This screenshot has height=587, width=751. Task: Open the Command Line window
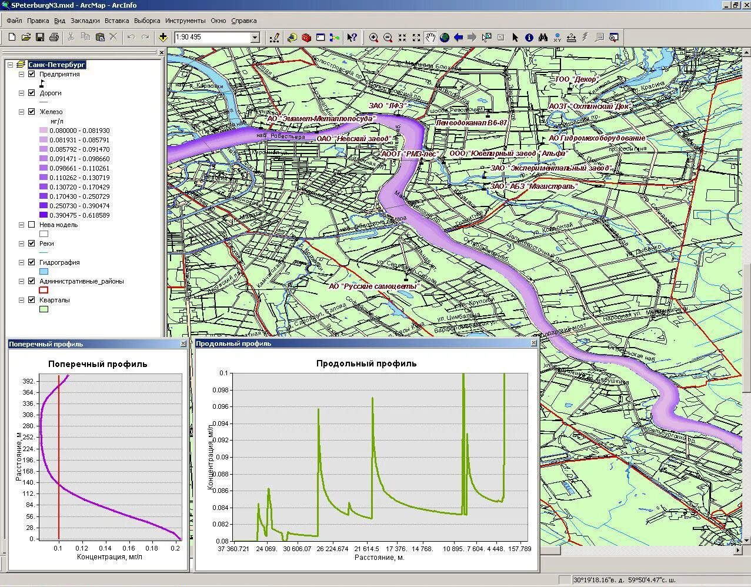321,37
